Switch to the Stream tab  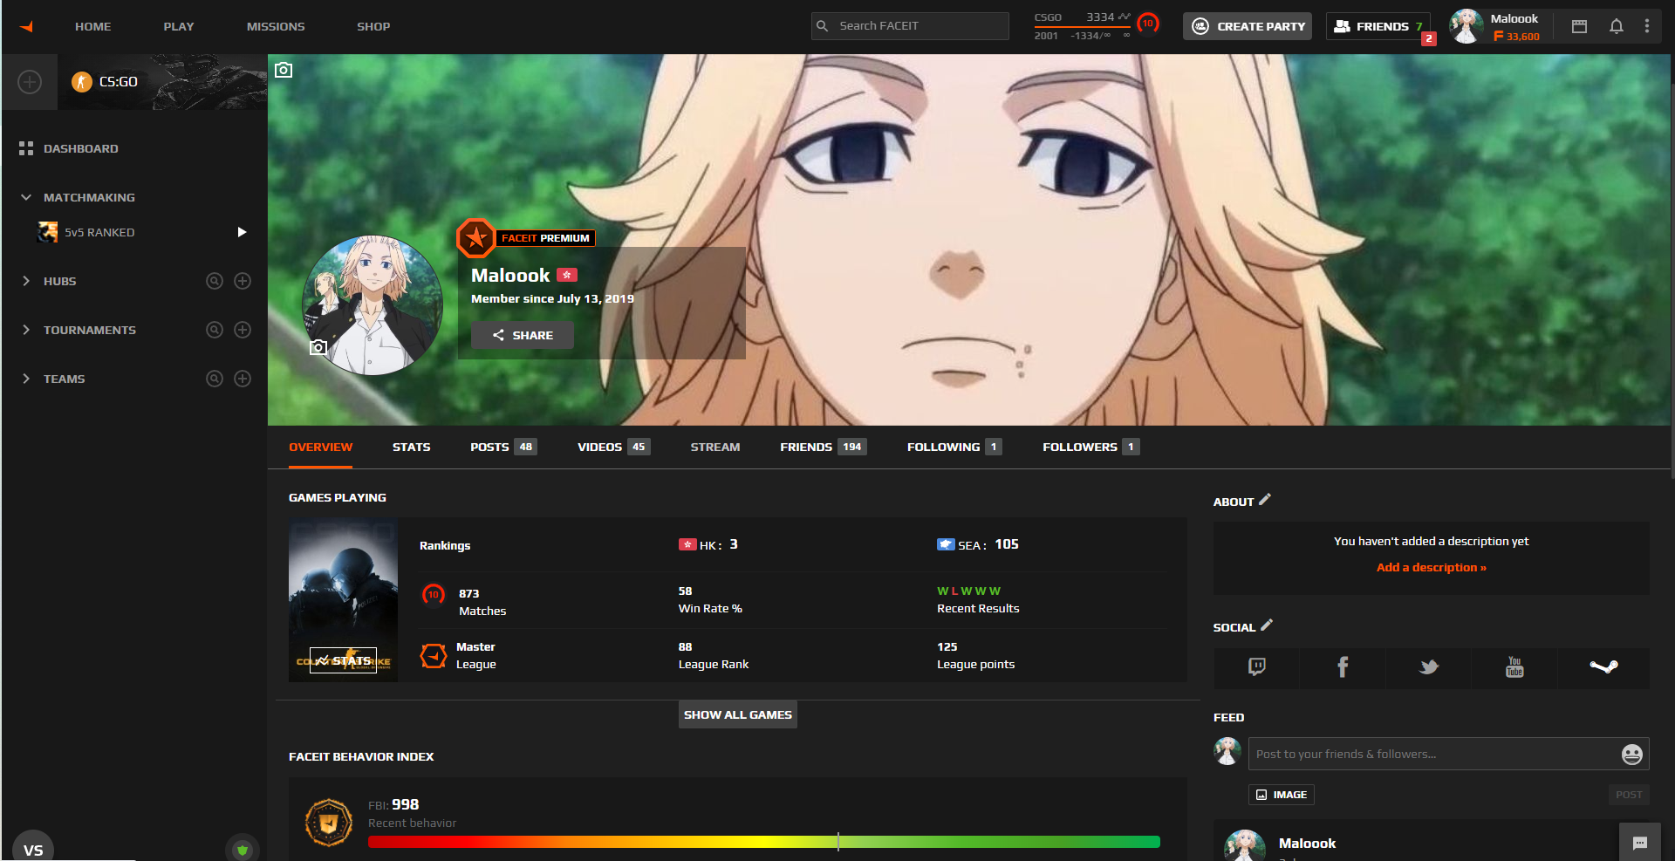click(715, 447)
